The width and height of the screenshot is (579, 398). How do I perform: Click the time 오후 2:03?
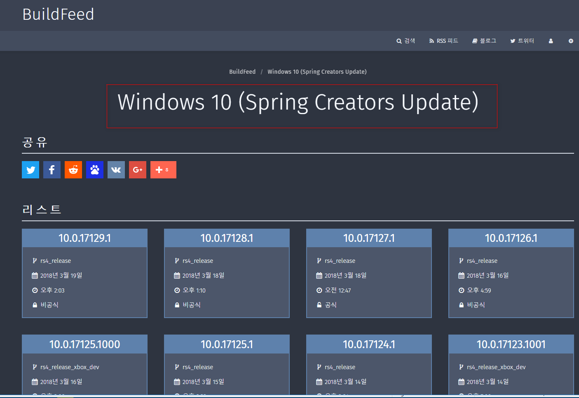pyautogui.click(x=53, y=290)
